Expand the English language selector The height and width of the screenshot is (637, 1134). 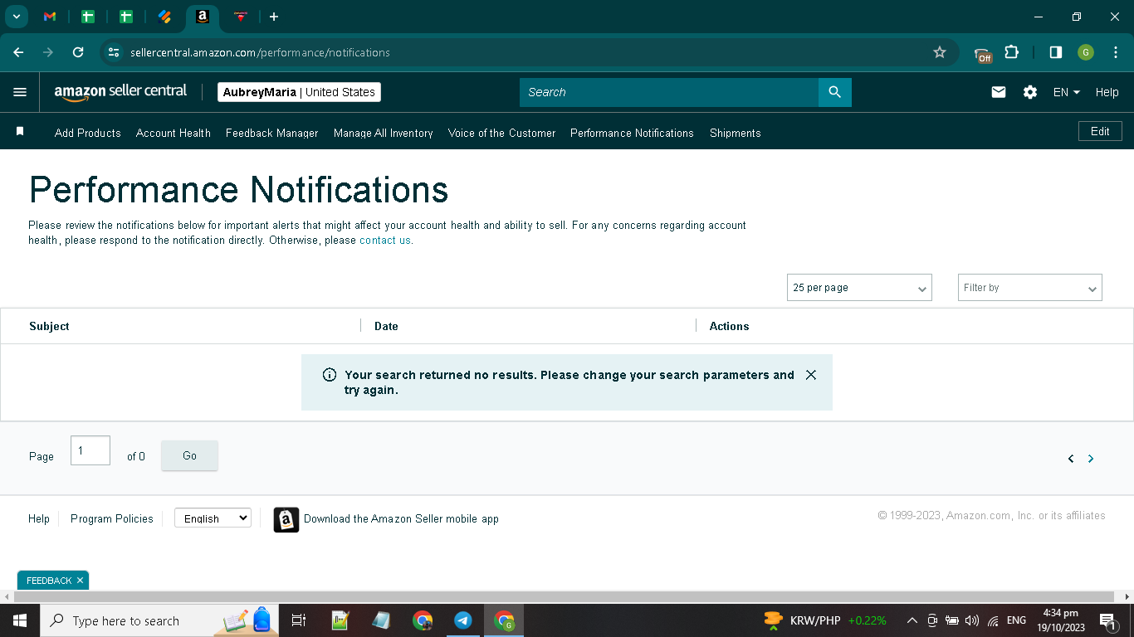tap(213, 518)
